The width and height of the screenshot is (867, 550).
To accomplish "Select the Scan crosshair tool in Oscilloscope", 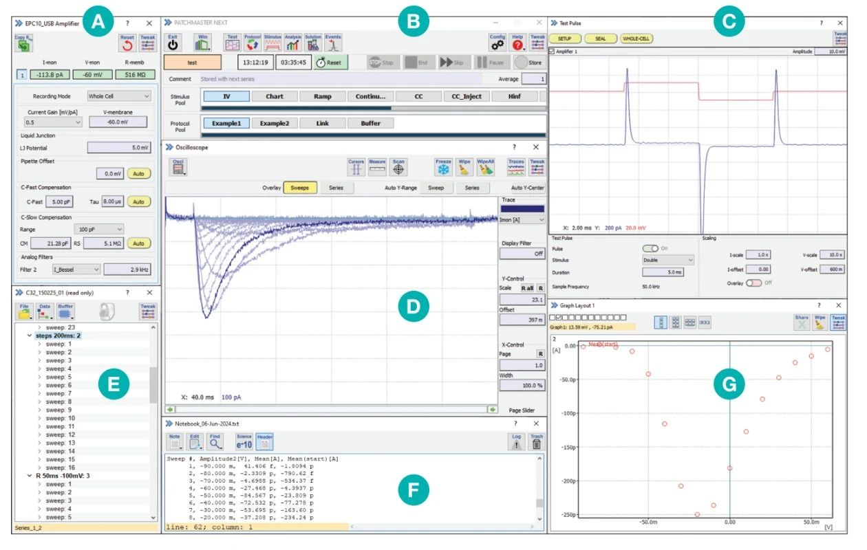I will click(398, 167).
